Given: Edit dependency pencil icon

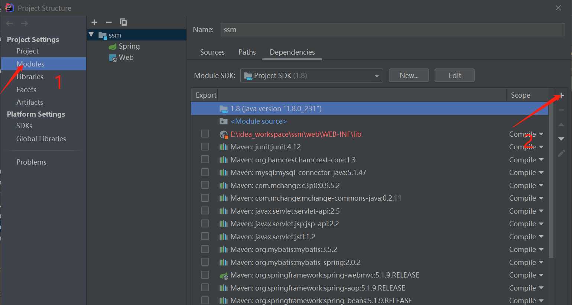Looking at the screenshot, I should pyautogui.click(x=561, y=153).
